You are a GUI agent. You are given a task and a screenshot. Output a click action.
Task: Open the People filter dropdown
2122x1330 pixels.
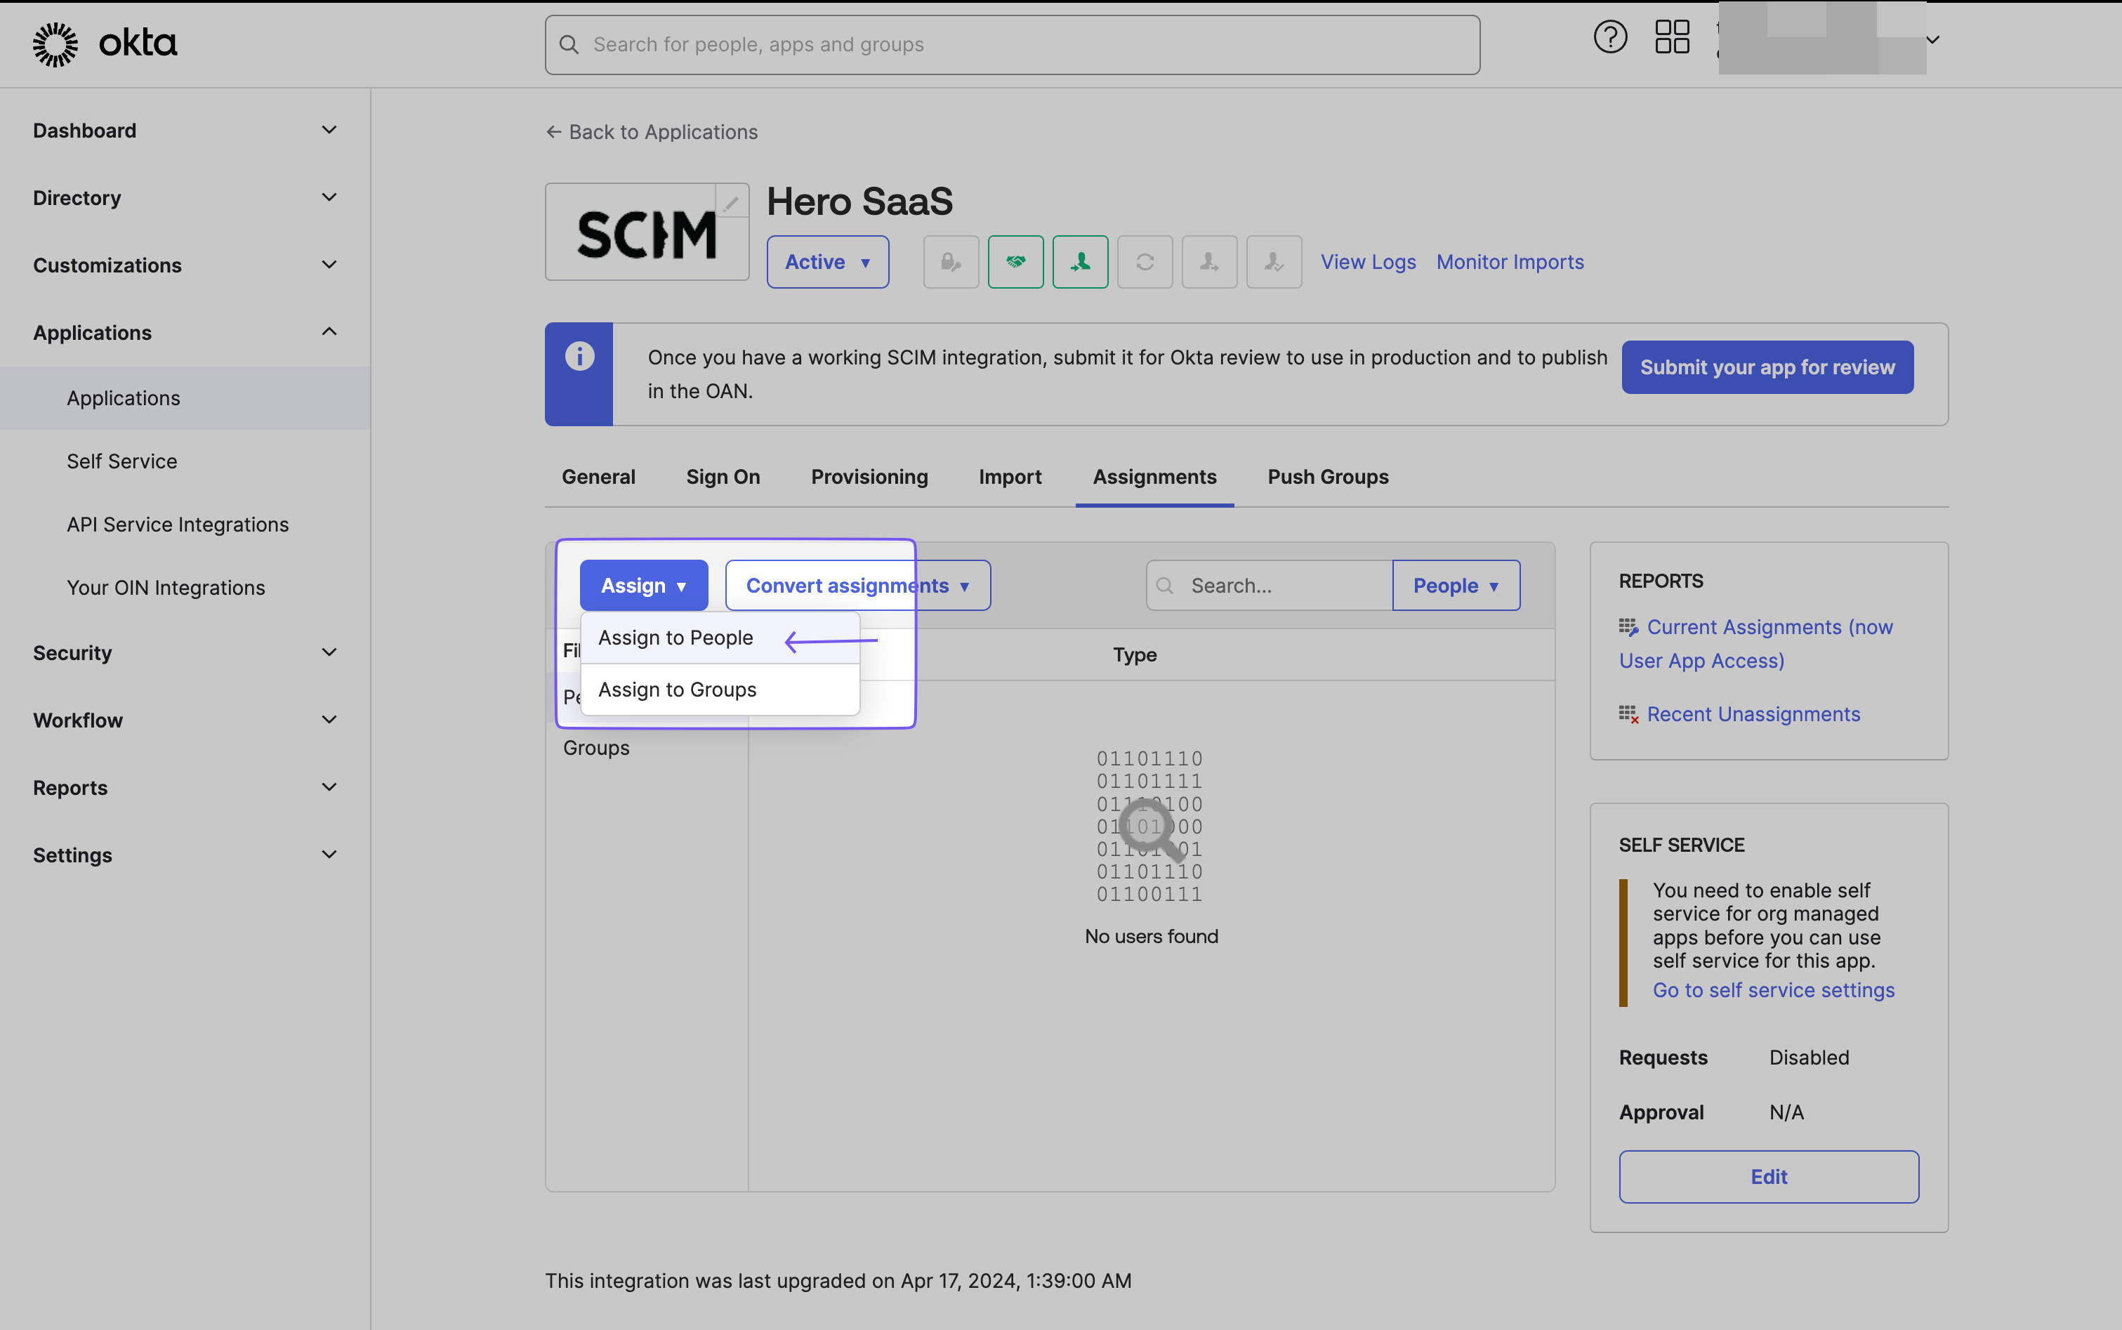[1454, 585]
